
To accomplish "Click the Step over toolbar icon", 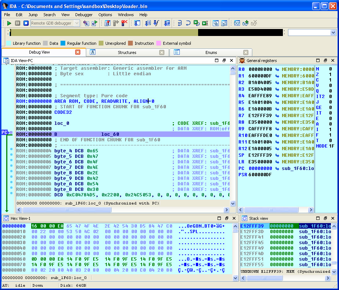I will pos(188,23).
